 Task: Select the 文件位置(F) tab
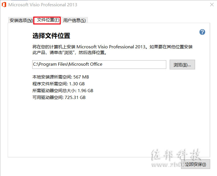[47, 20]
